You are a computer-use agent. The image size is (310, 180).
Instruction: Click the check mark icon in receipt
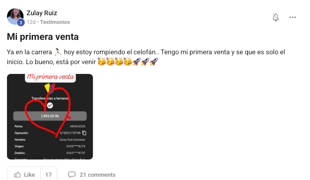pyautogui.click(x=50, y=106)
